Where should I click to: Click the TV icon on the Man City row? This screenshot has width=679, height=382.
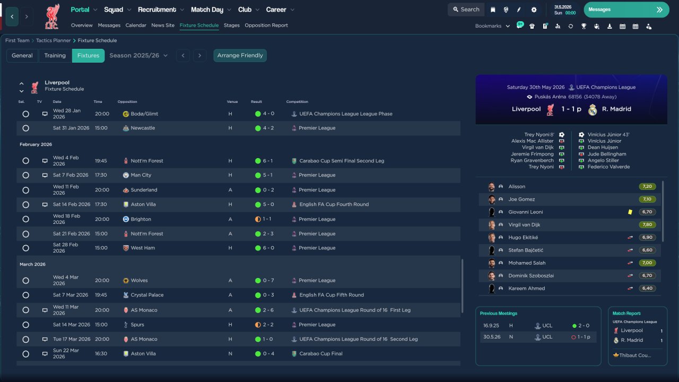click(x=45, y=175)
